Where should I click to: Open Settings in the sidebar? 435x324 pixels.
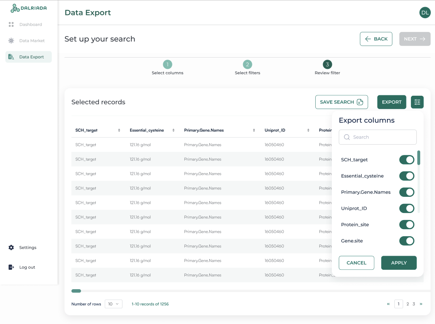click(22, 247)
